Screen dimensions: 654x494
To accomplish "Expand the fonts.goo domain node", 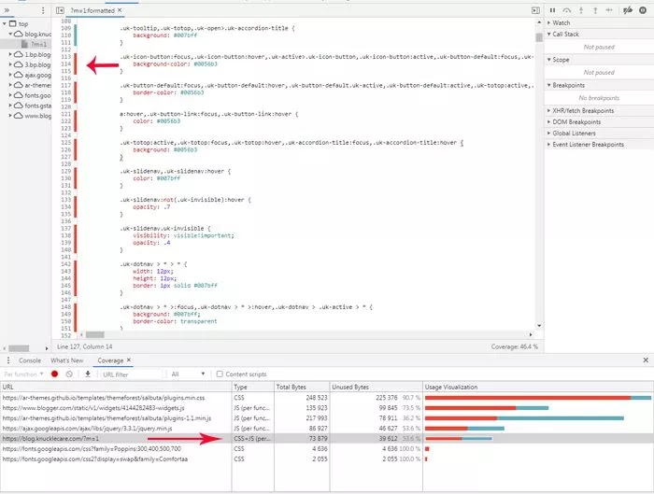I will pyautogui.click(x=10, y=95).
